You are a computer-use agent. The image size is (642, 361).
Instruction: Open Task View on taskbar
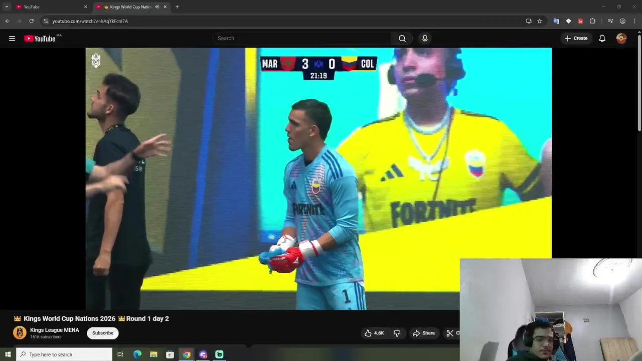[x=120, y=354]
